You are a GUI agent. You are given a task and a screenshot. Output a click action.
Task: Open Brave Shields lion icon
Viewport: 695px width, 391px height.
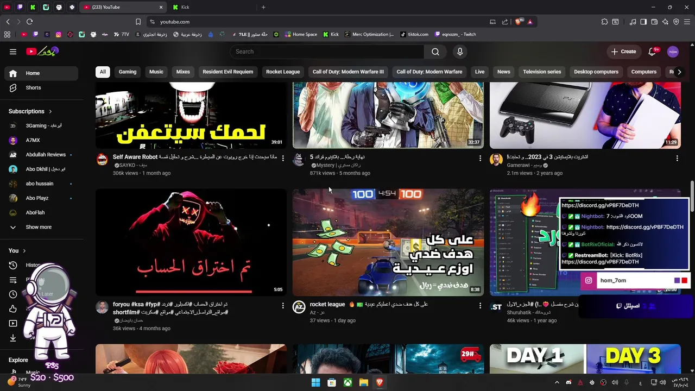pos(519,22)
